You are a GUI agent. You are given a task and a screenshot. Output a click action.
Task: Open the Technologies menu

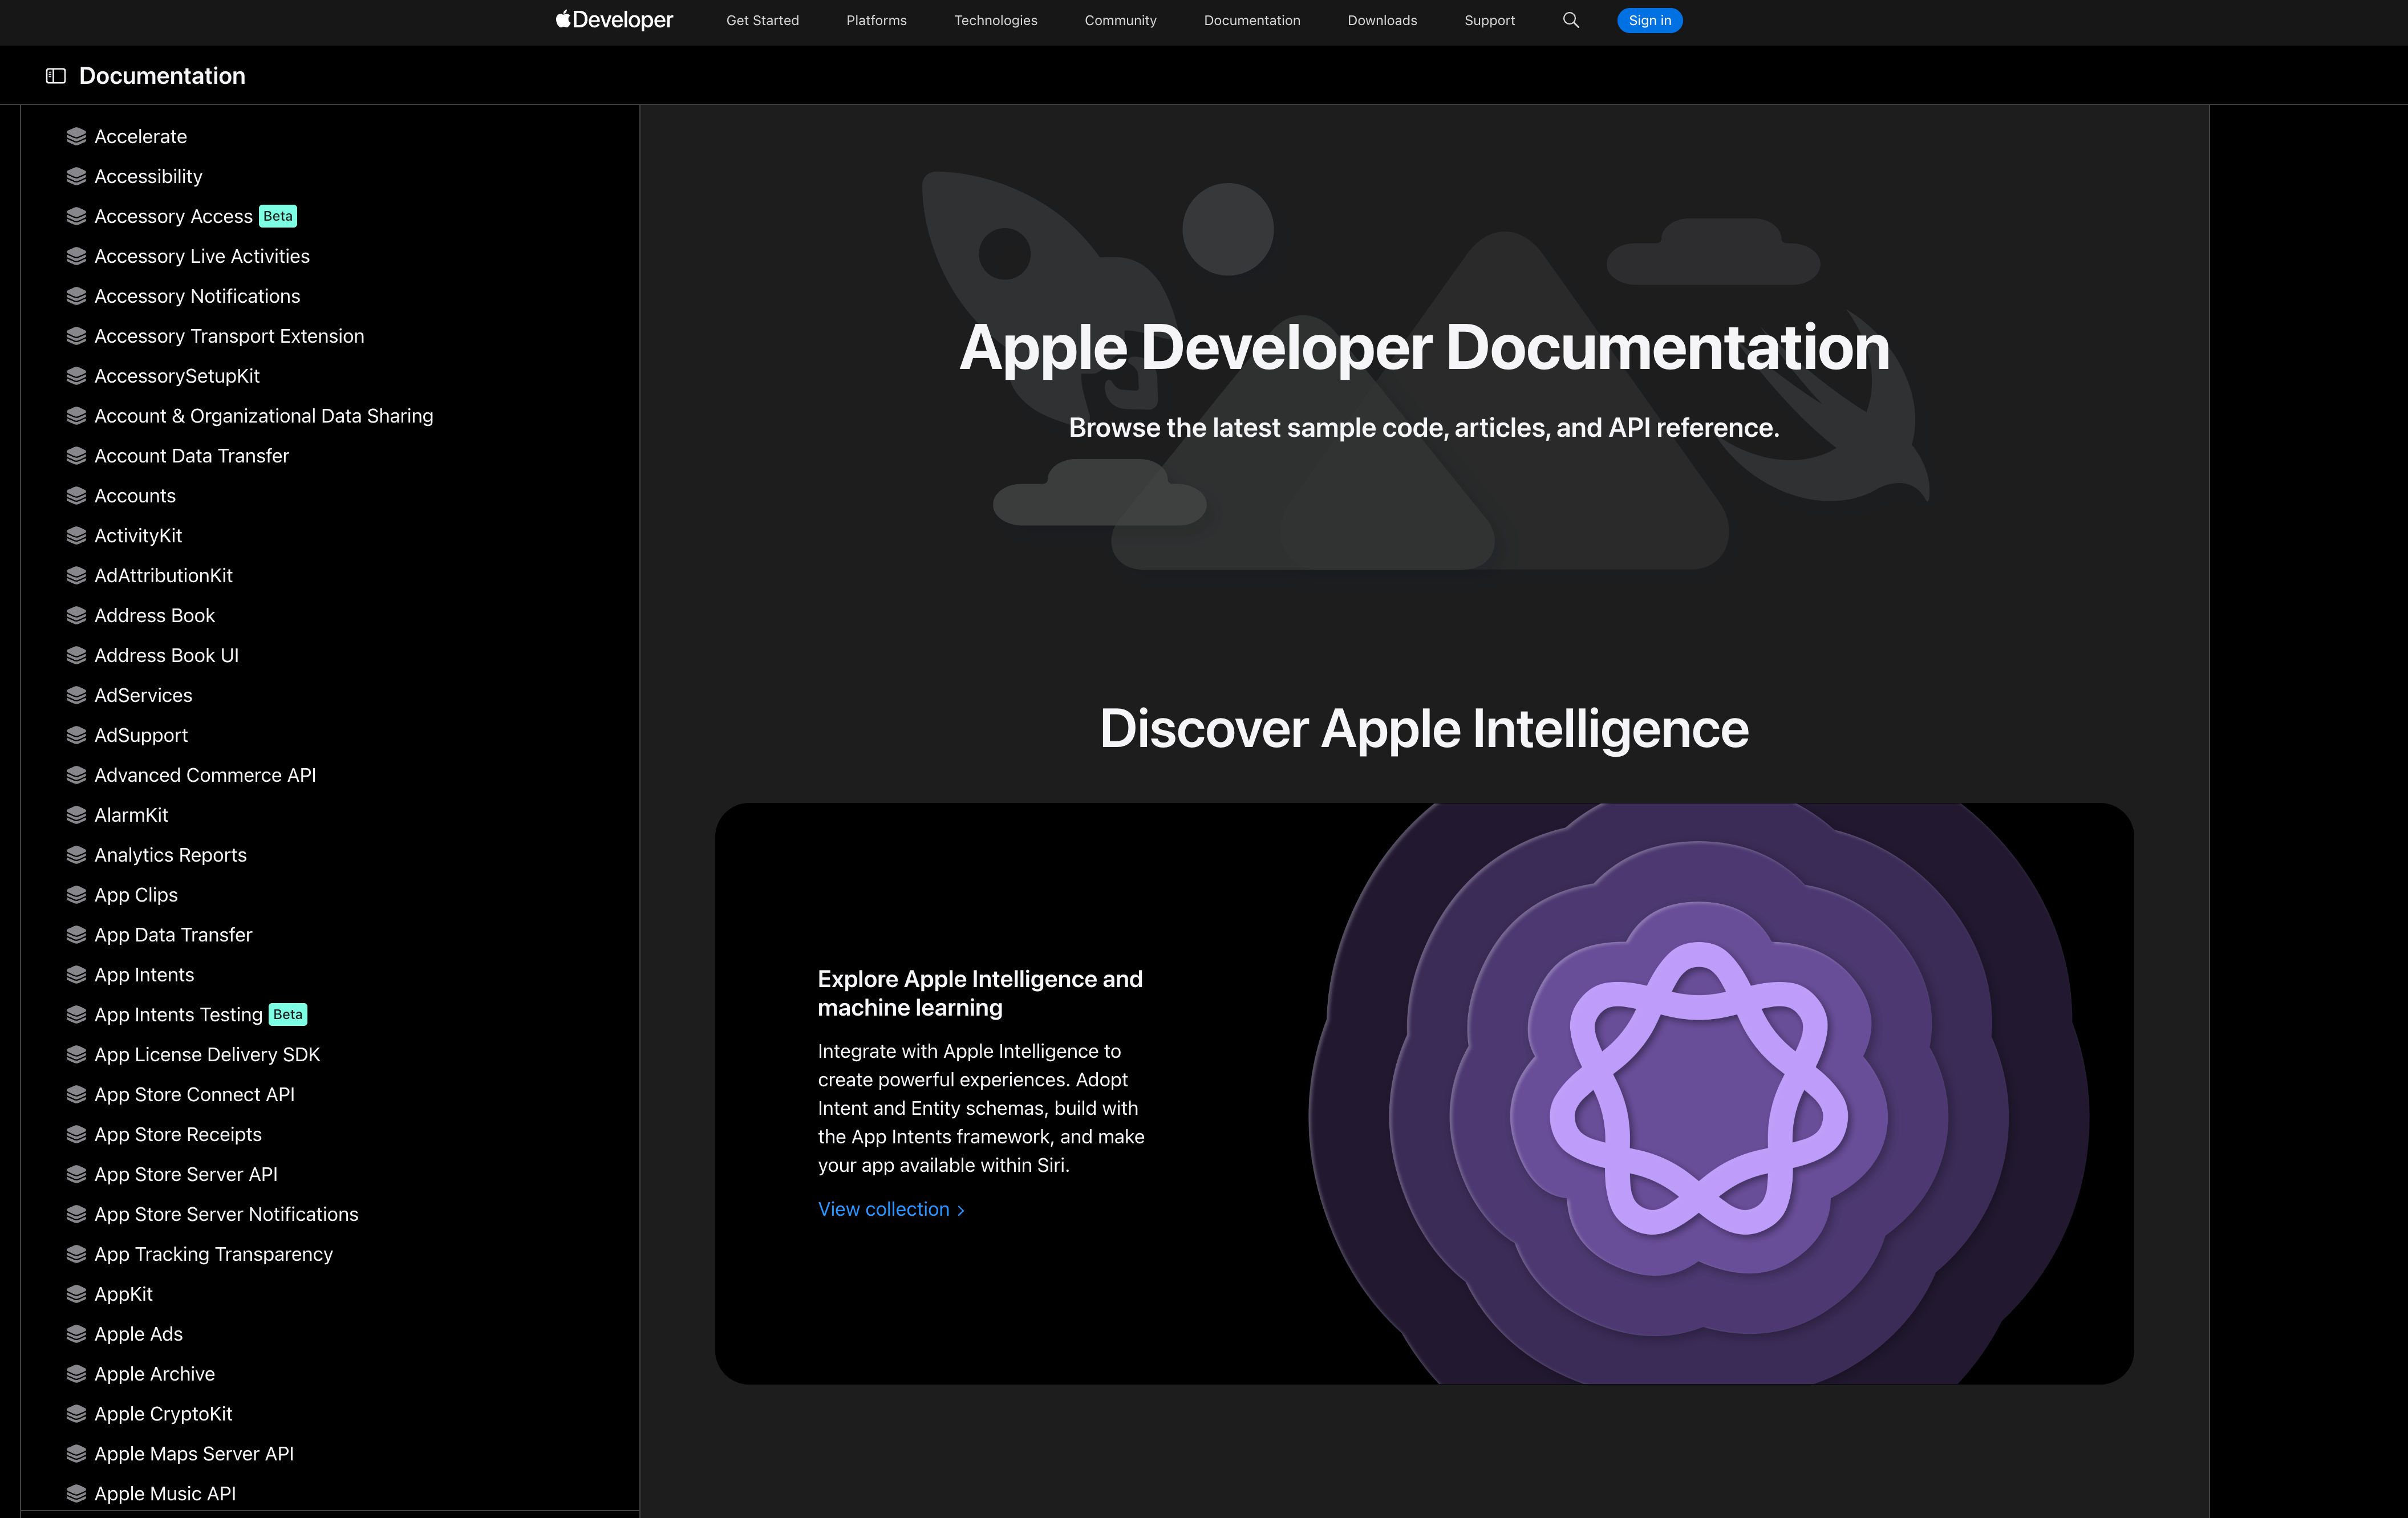[995, 20]
